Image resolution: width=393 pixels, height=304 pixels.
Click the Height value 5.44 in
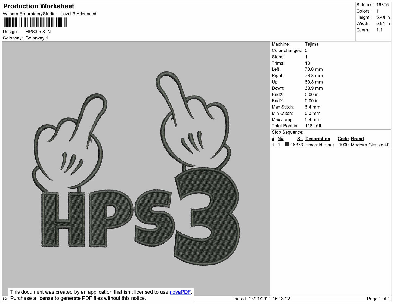(x=383, y=17)
